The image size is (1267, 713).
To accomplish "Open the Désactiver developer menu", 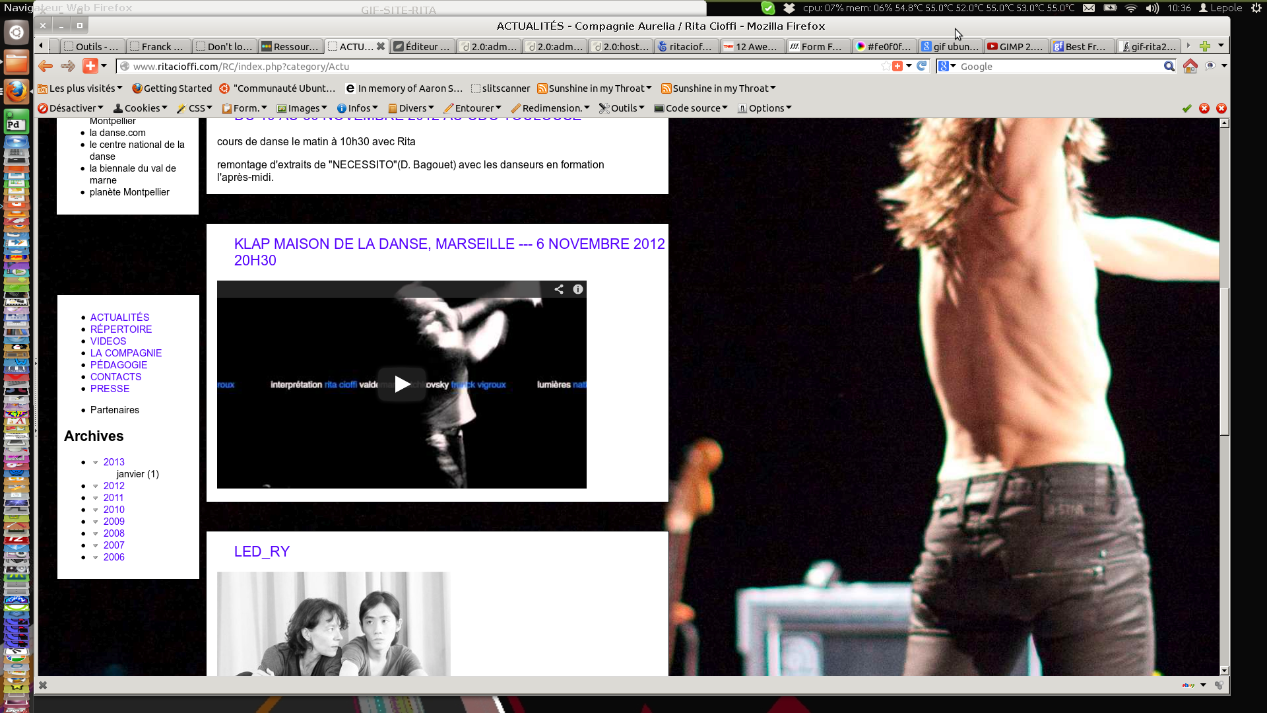I will (71, 108).
